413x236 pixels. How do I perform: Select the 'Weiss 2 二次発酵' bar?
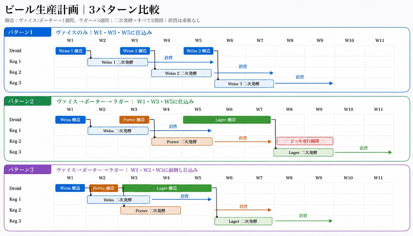pyautogui.click(x=181, y=73)
